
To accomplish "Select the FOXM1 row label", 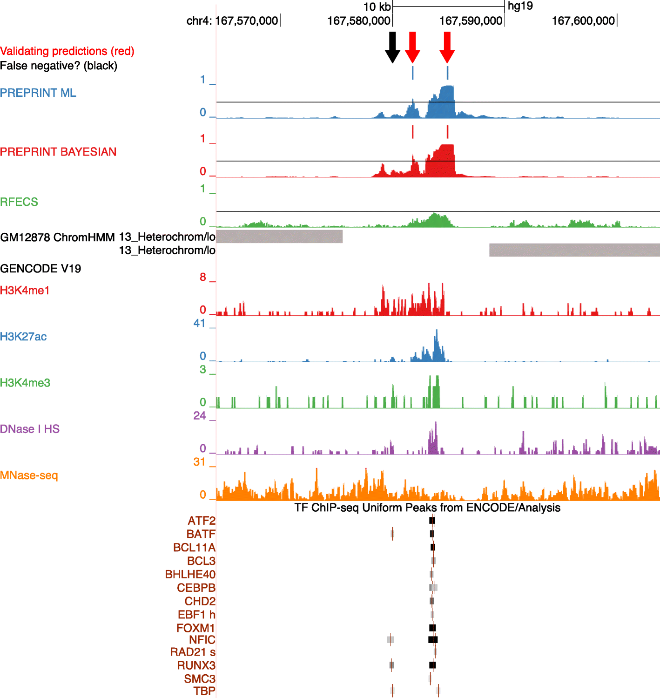I will tap(195, 628).
